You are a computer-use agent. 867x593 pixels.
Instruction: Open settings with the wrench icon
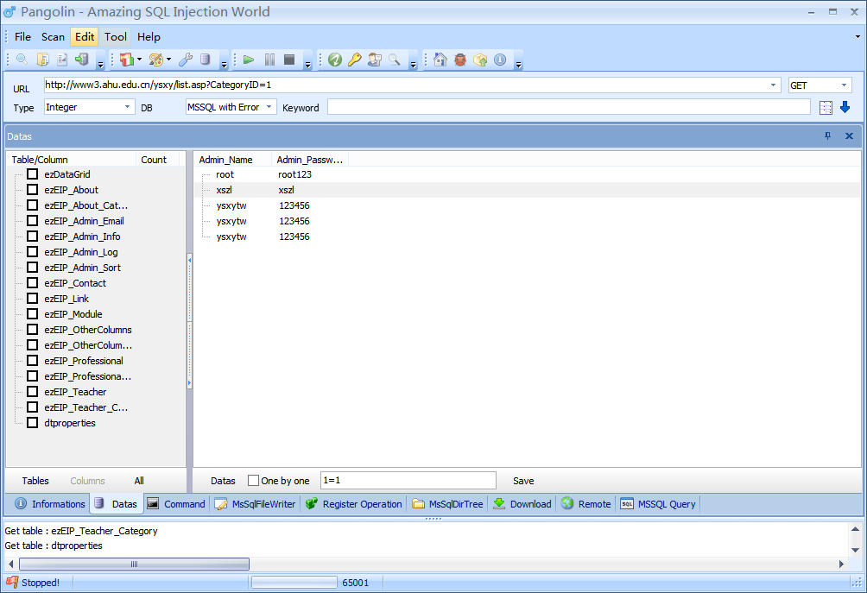(x=186, y=60)
